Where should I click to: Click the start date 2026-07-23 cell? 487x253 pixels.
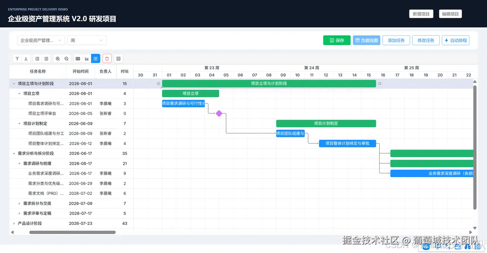81,224
